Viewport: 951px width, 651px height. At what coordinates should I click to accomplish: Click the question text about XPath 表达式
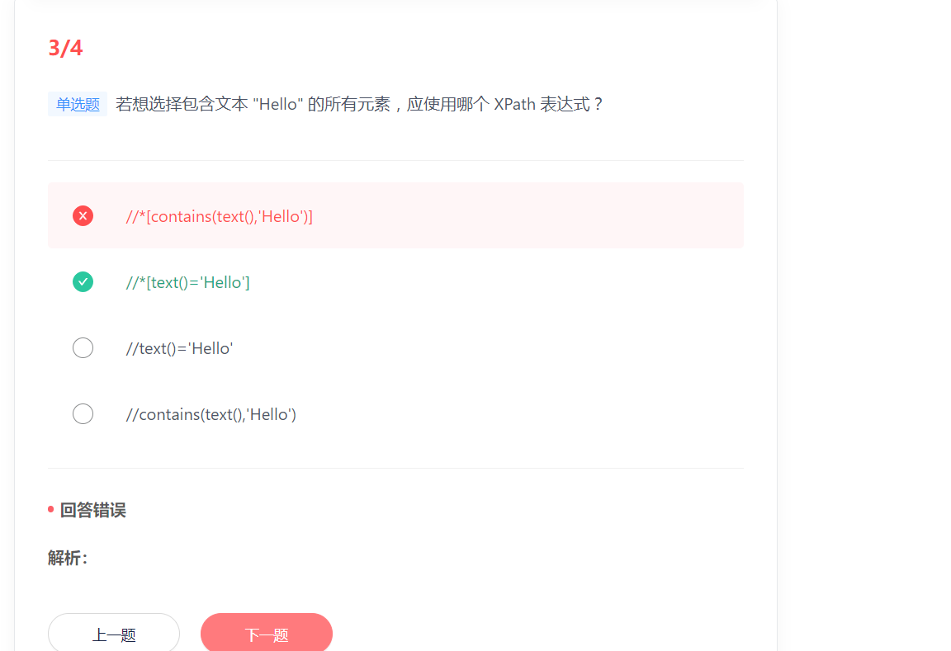click(359, 104)
